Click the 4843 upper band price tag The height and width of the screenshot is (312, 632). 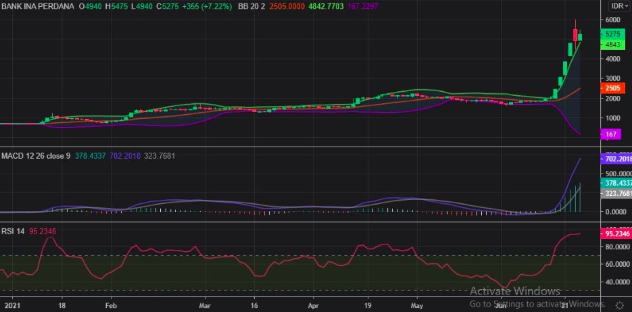pos(612,45)
